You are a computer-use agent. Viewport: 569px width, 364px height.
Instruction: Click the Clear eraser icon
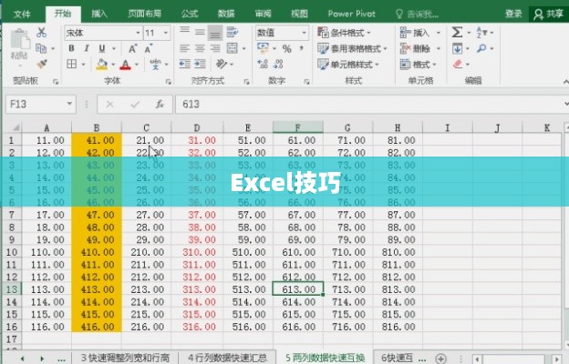458,64
